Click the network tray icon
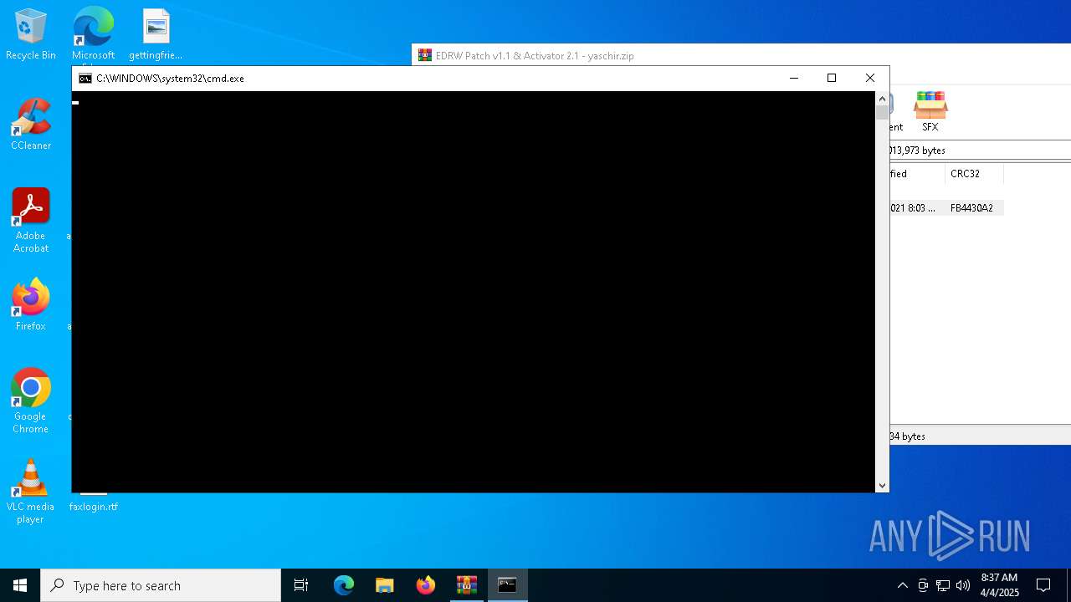The height and width of the screenshot is (602, 1071). click(x=943, y=585)
